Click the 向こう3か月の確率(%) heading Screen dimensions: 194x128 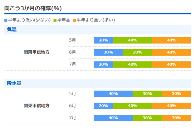[33, 8]
